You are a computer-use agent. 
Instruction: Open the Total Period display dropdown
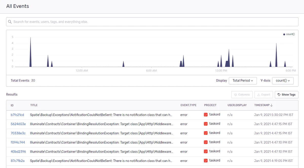(243, 81)
